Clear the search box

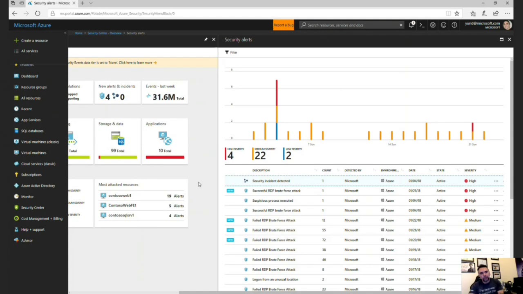click(401, 25)
